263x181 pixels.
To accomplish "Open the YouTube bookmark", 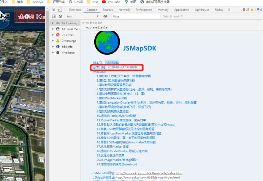I will (111, 2).
